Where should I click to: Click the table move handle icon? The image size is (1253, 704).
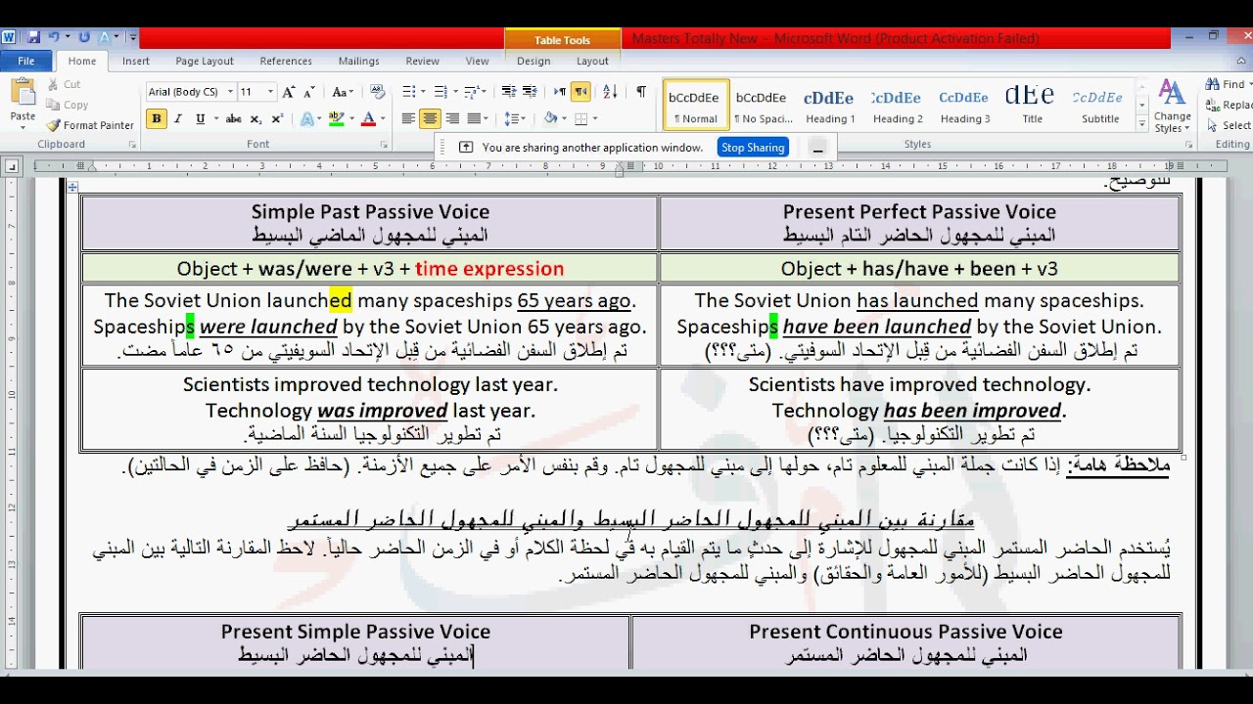tap(72, 187)
